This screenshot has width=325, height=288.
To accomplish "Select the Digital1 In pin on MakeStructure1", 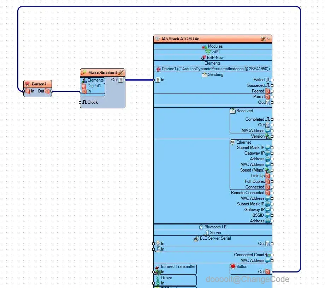I will [80, 91].
